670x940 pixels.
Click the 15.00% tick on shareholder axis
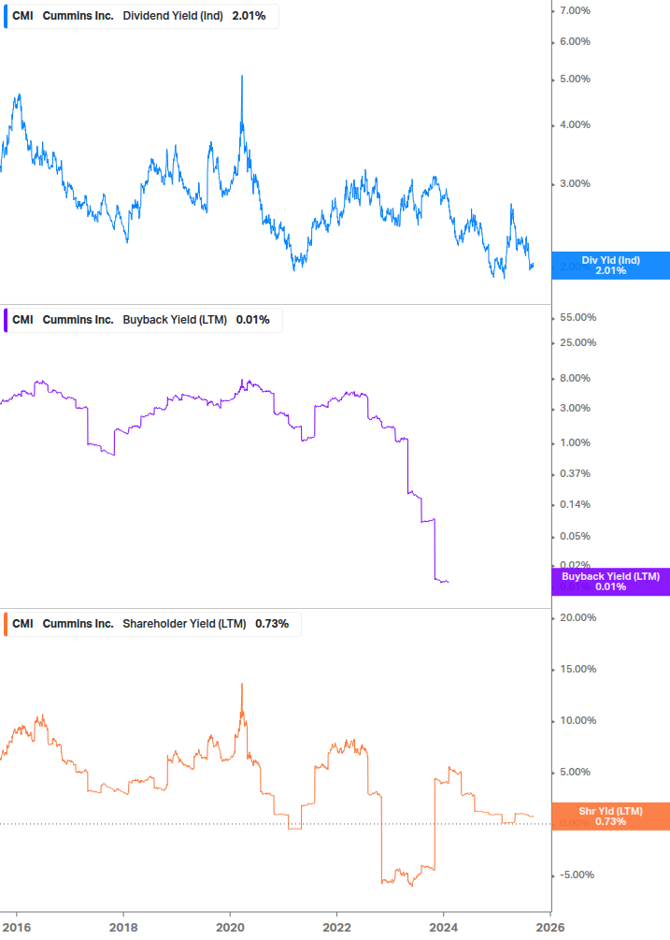coord(577,669)
